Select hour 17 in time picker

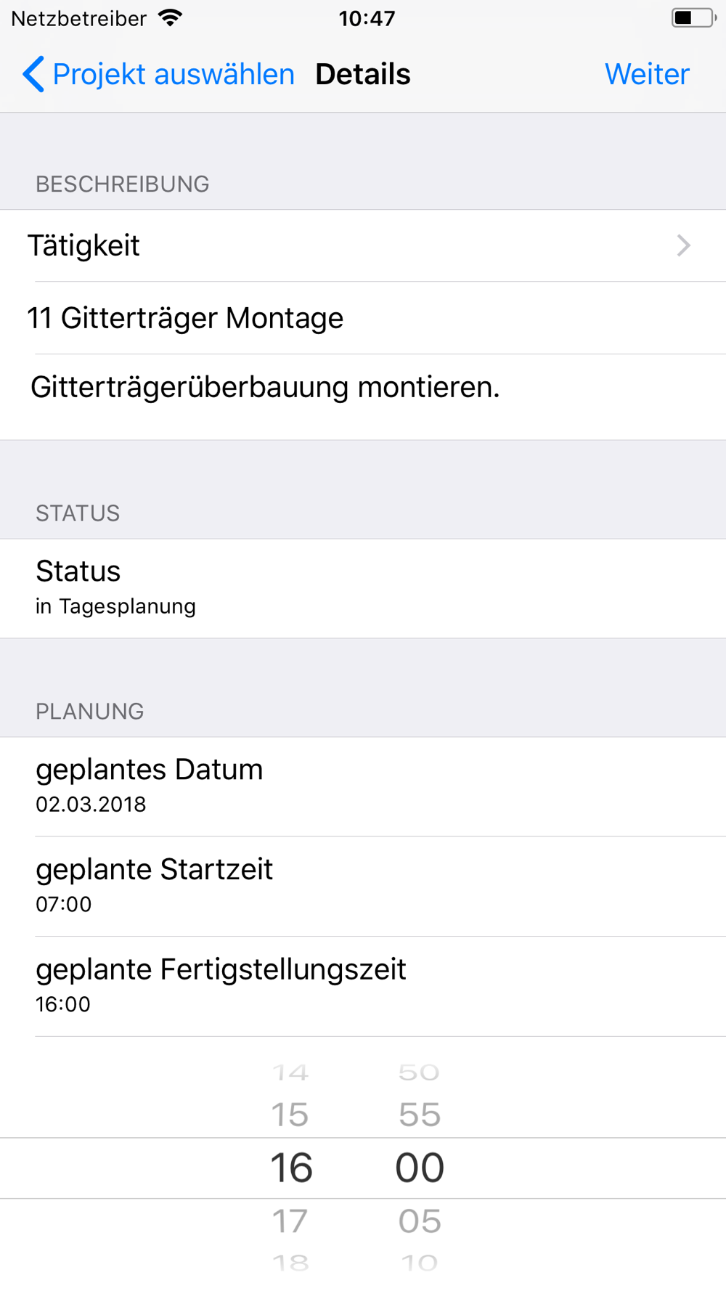click(x=290, y=1221)
